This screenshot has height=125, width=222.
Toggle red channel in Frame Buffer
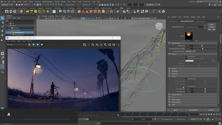(29, 45)
